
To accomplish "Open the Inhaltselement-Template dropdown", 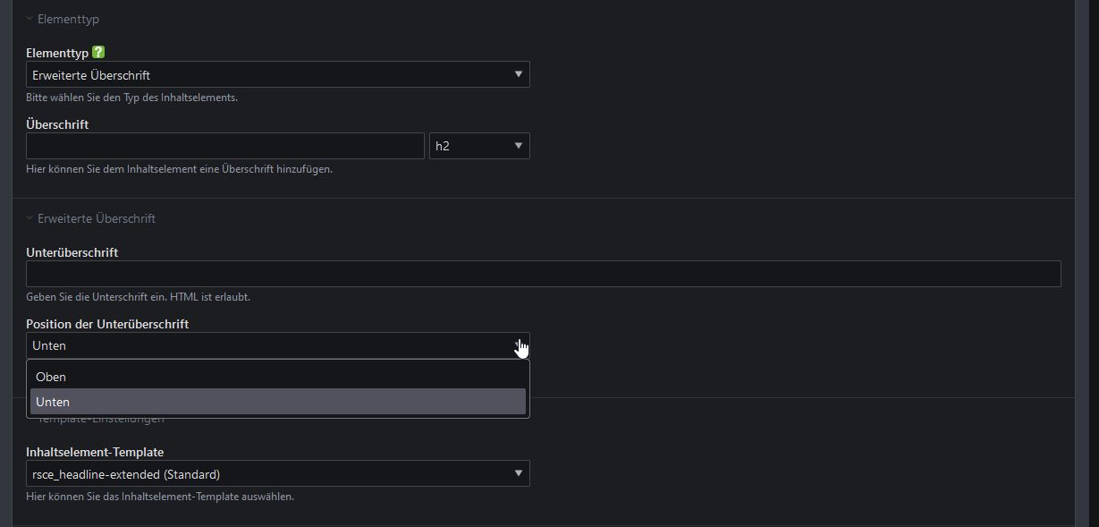I will tap(277, 473).
